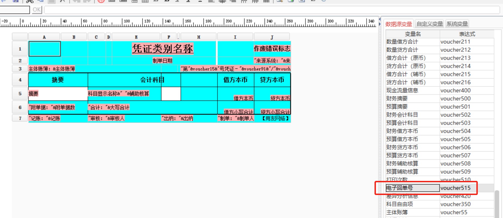Open the 系统变量 tab

pyautogui.click(x=457, y=24)
